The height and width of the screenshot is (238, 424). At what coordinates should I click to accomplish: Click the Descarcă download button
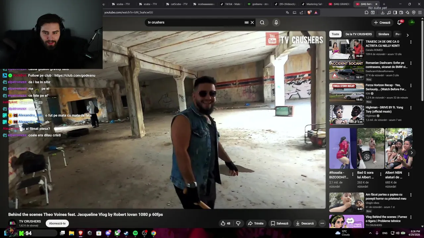click(305, 223)
